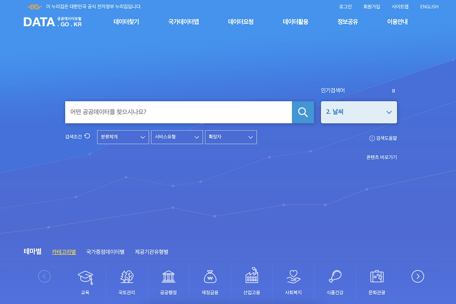Image resolution: width=456 pixels, height=304 pixels.
Task: Open the 데이터요청 menu
Action: coord(241,22)
